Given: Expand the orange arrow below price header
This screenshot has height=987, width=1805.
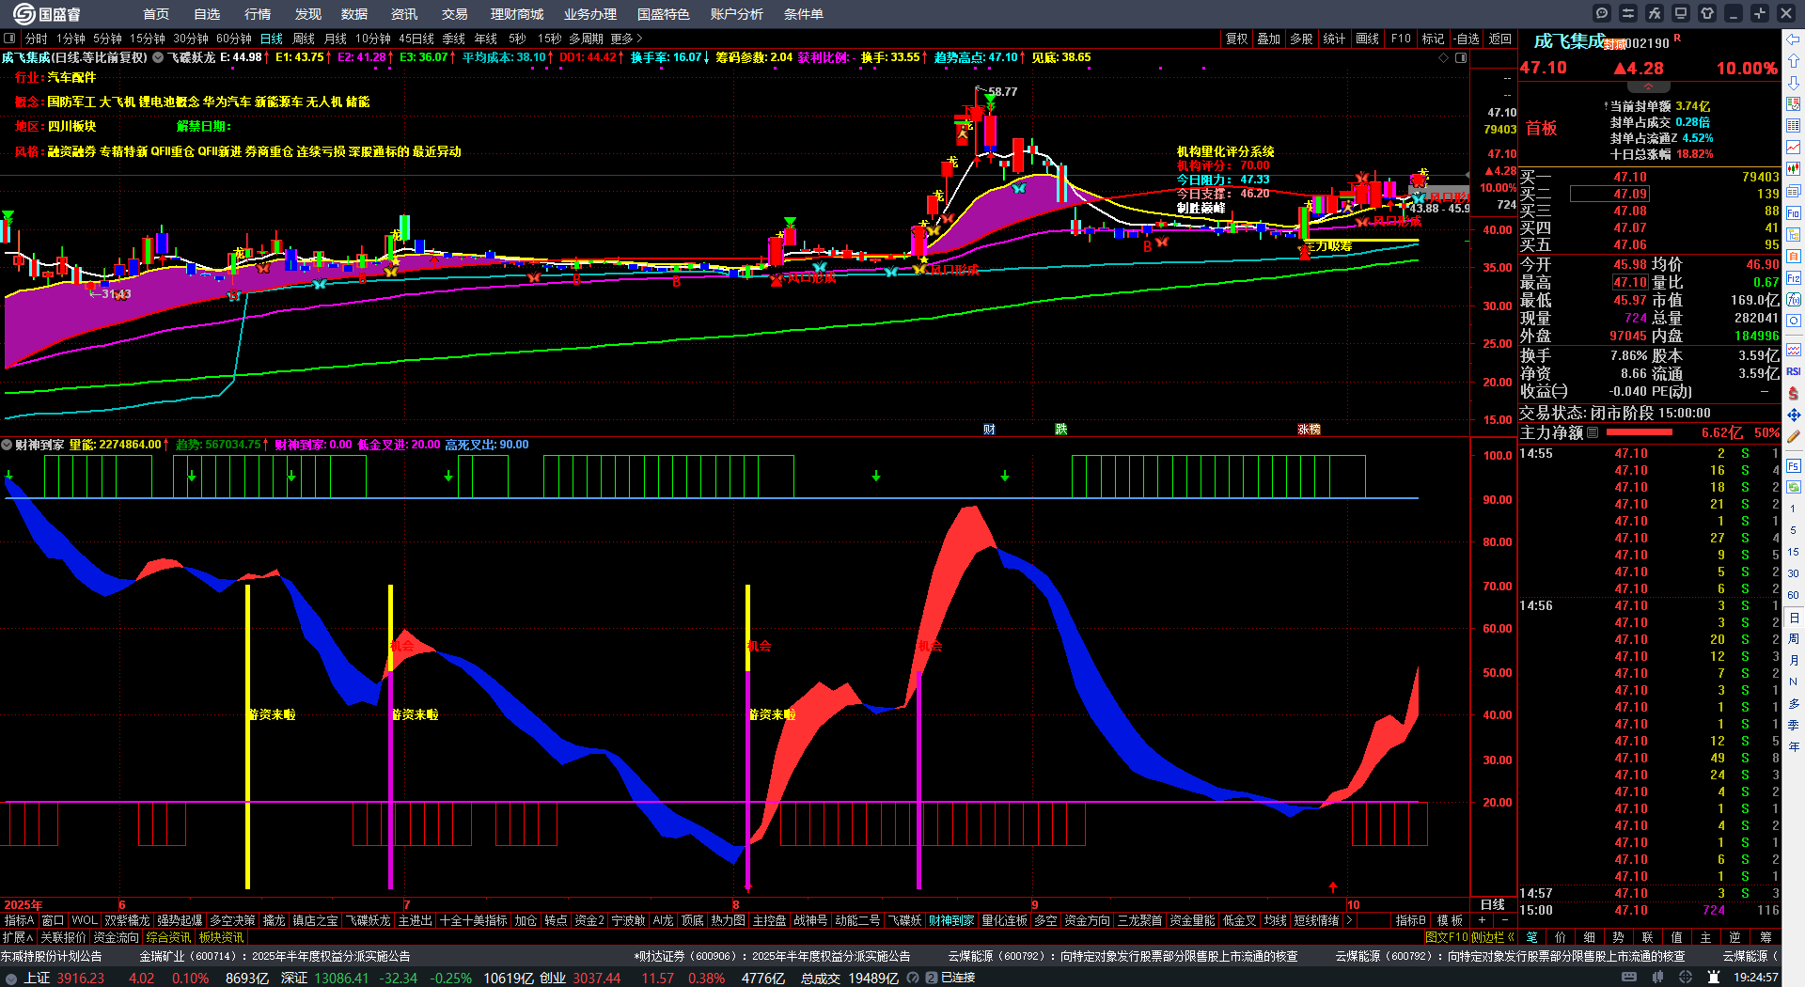Looking at the screenshot, I should pos(1648,86).
